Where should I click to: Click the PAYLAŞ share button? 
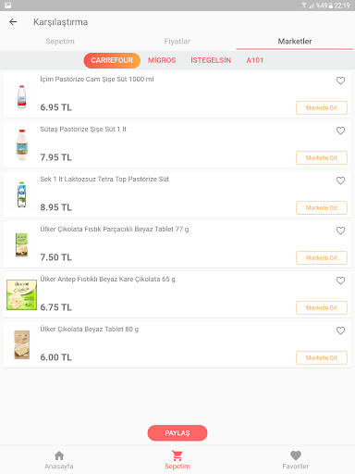(x=177, y=433)
